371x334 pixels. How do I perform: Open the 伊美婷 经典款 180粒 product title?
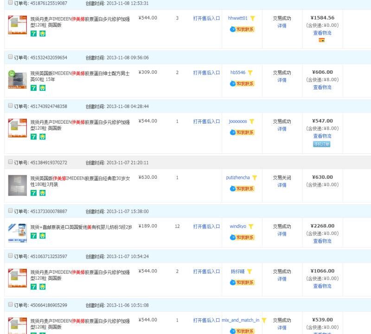pyautogui.click(x=80, y=181)
